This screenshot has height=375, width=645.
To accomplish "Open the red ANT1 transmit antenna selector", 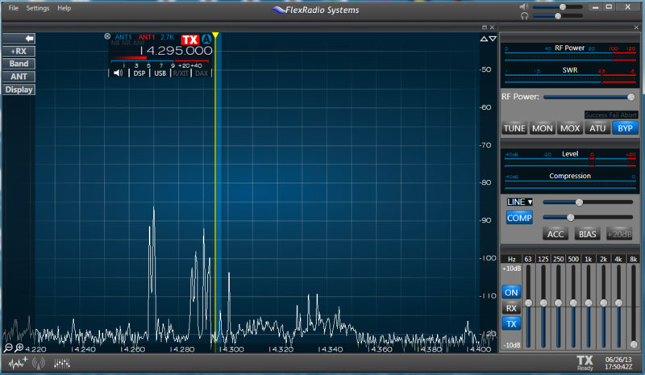I will click(147, 37).
